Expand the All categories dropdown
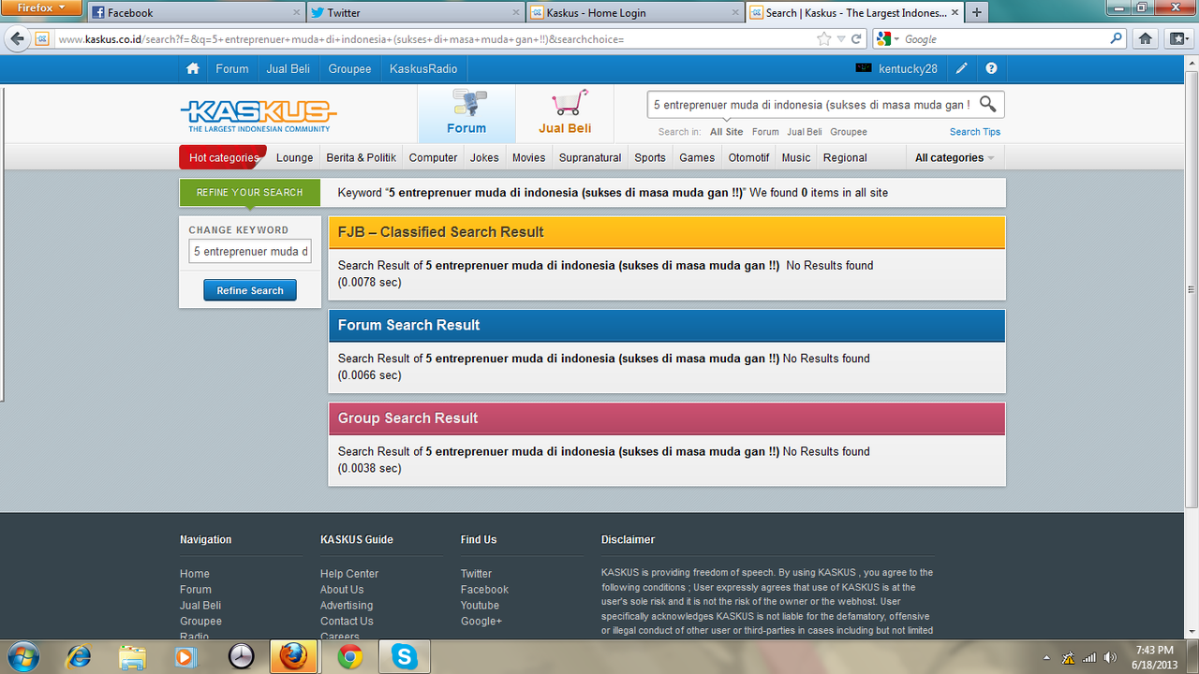Screen dimensions: 1199x674 point(955,157)
